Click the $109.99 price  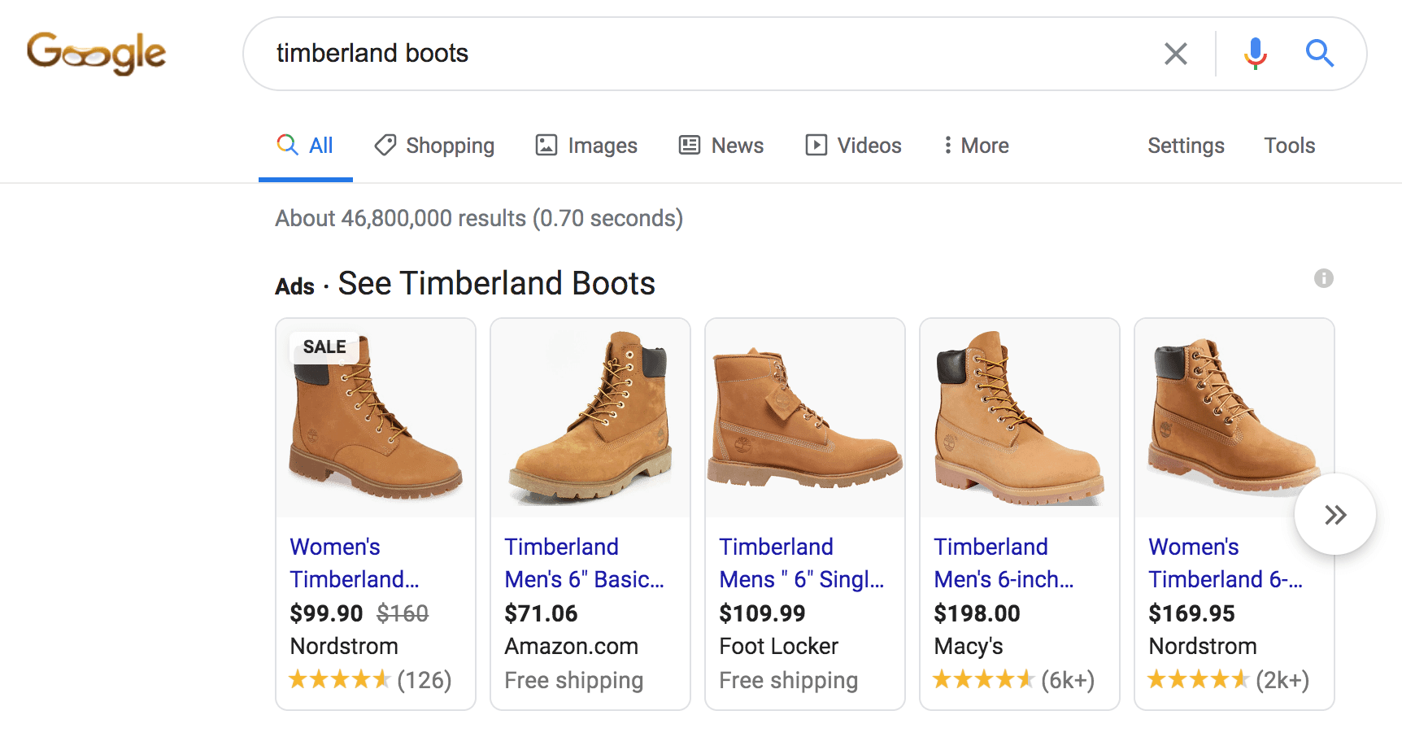pos(762,613)
